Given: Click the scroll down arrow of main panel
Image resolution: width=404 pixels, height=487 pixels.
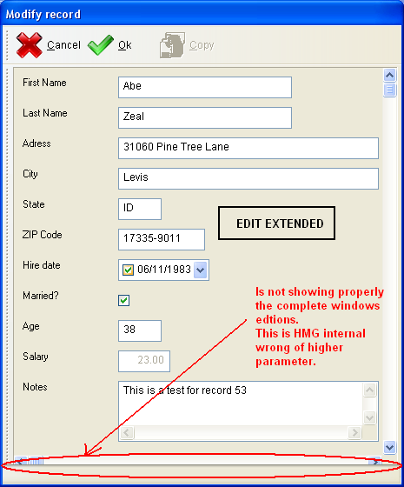Looking at the screenshot, I should [x=390, y=447].
